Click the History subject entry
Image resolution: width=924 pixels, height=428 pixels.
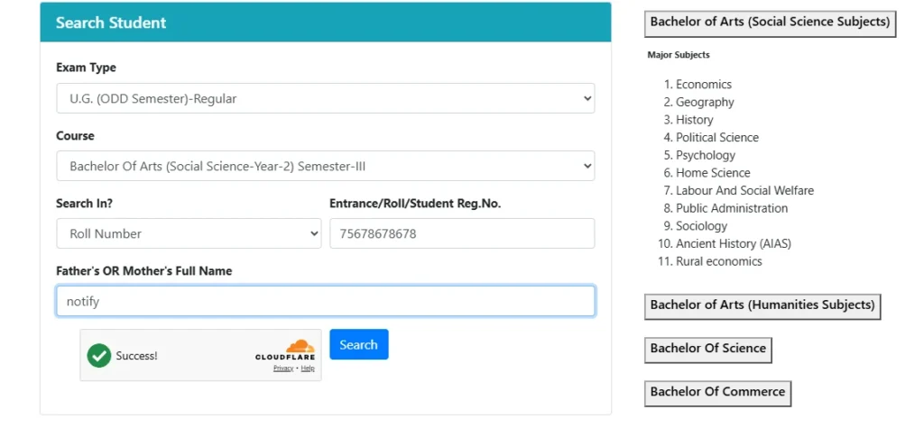(694, 120)
